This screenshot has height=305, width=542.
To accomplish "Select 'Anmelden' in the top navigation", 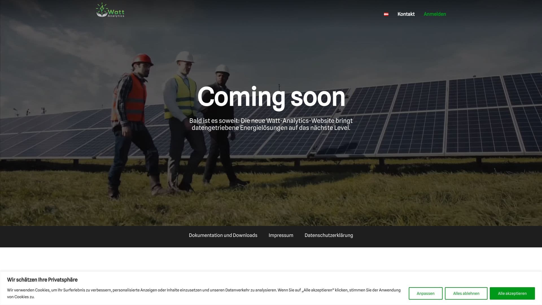I will pos(435,14).
